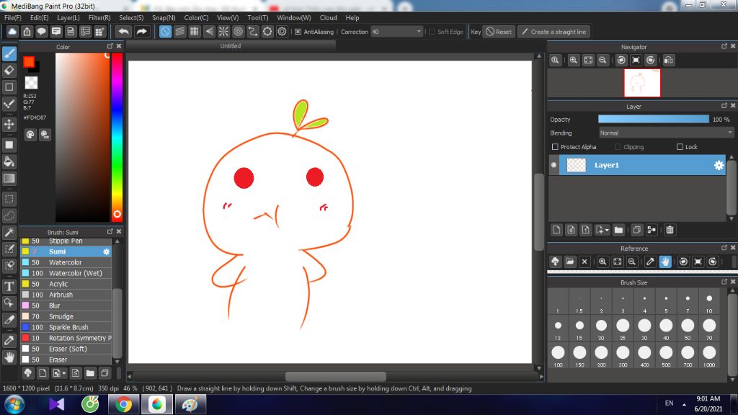
Task: Select the Brush tool in left toolbar
Action: pyautogui.click(x=9, y=53)
